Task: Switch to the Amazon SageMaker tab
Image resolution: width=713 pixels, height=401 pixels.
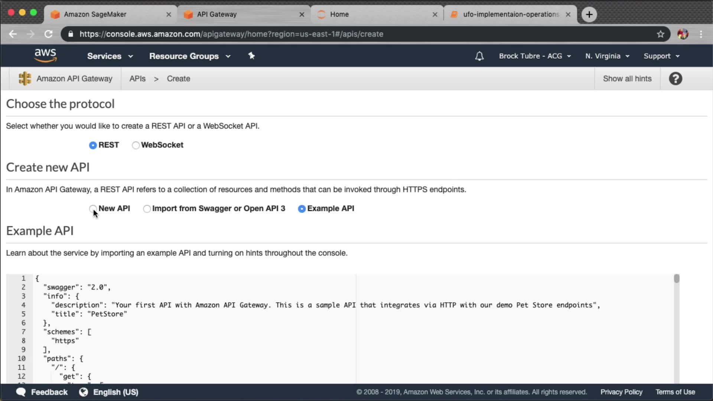Action: 95,14
